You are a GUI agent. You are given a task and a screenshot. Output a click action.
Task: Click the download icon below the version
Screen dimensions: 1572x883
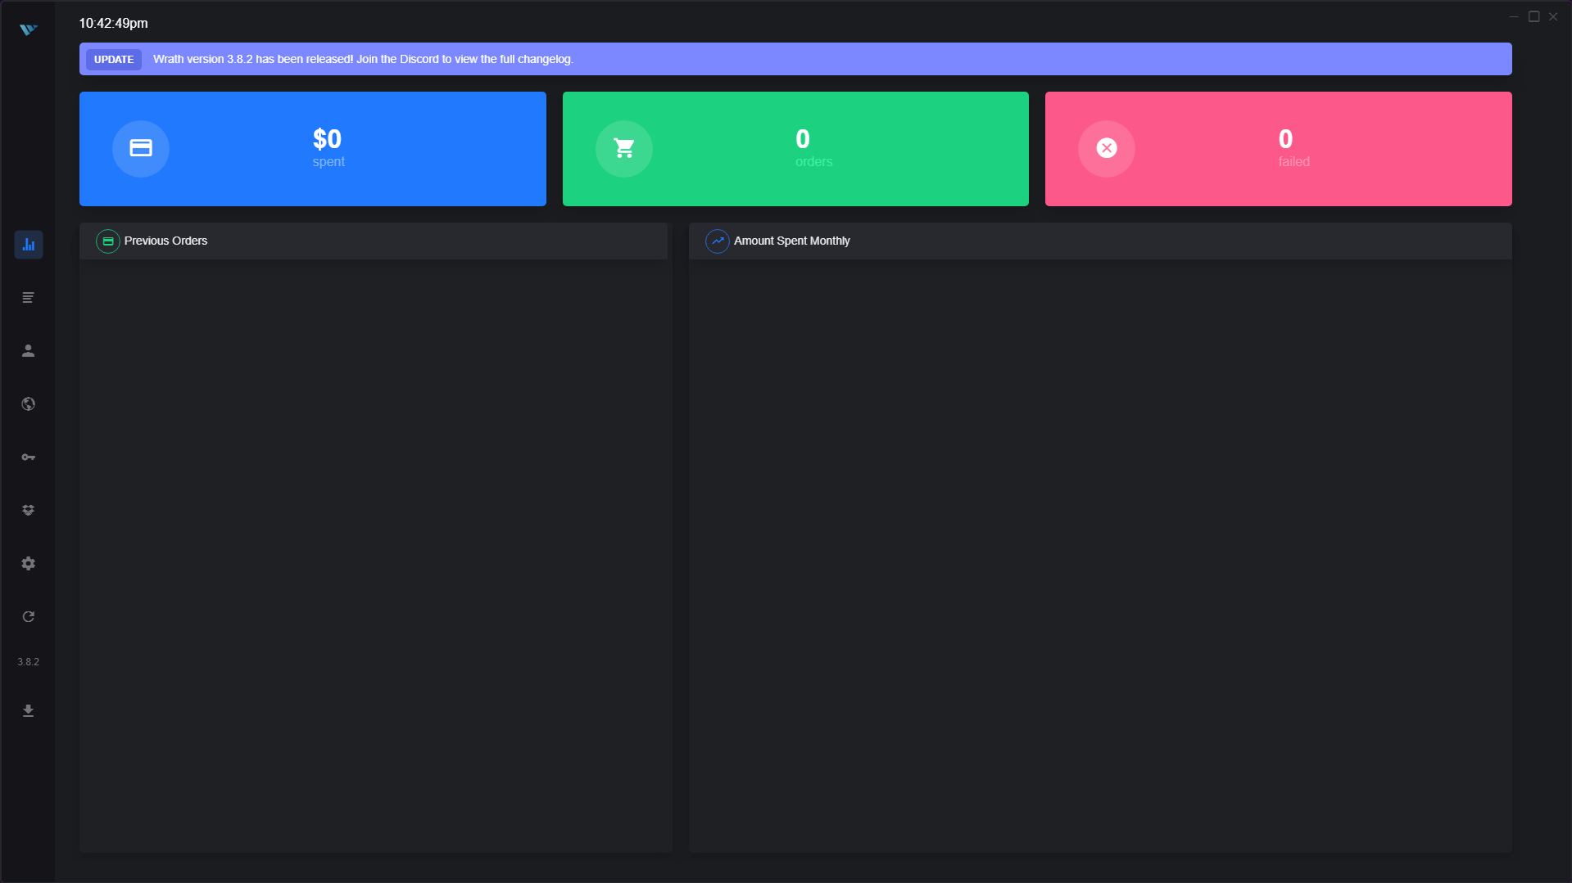point(29,711)
